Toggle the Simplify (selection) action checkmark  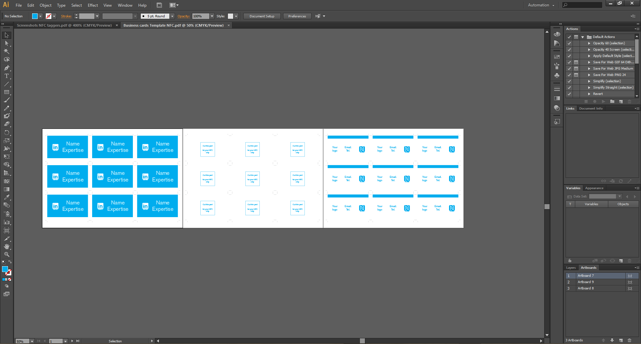[569, 81]
